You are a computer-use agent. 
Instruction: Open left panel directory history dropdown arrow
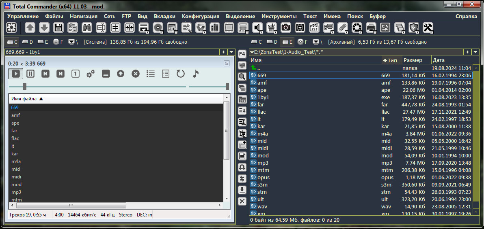click(231, 52)
